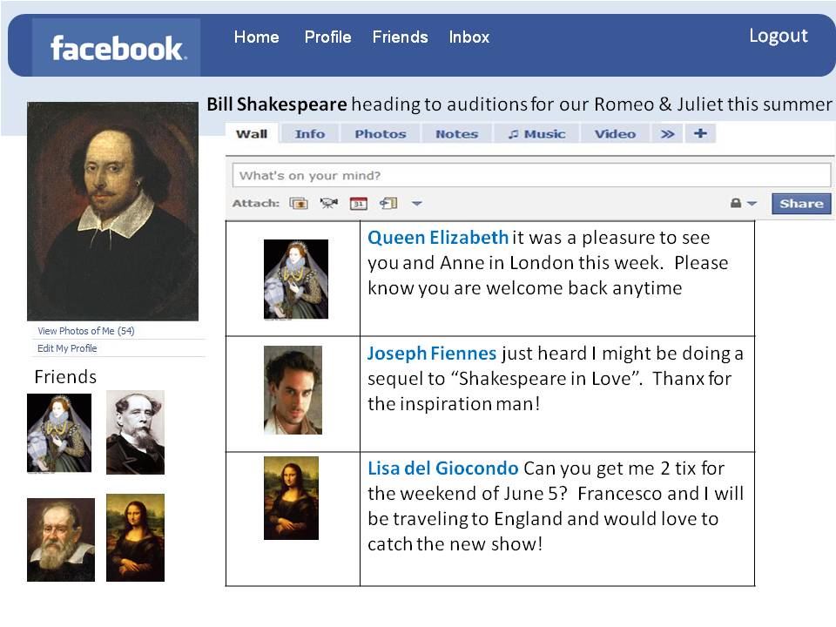Image resolution: width=836 pixels, height=627 pixels.
Task: Open the Notes tab
Action: 457,134
